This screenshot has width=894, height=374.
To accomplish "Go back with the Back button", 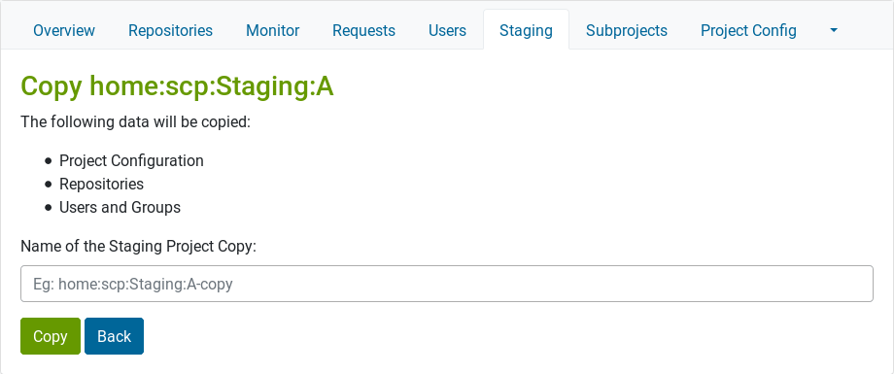I will 114,336.
